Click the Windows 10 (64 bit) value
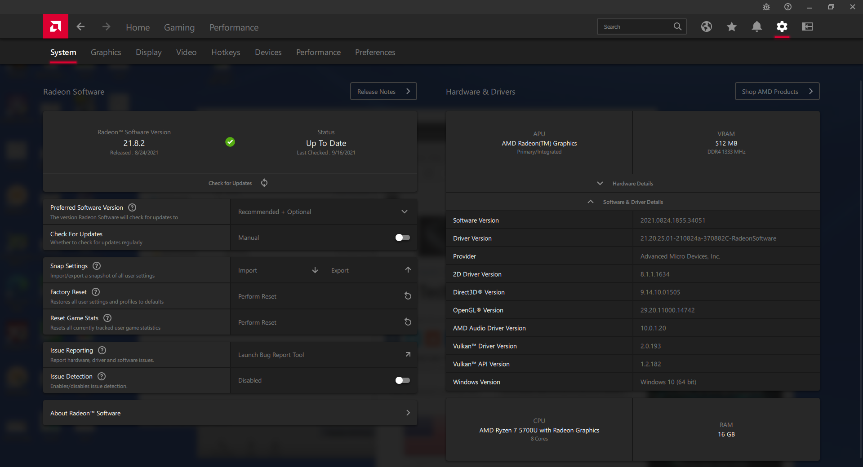Image resolution: width=863 pixels, height=467 pixels. tap(668, 382)
